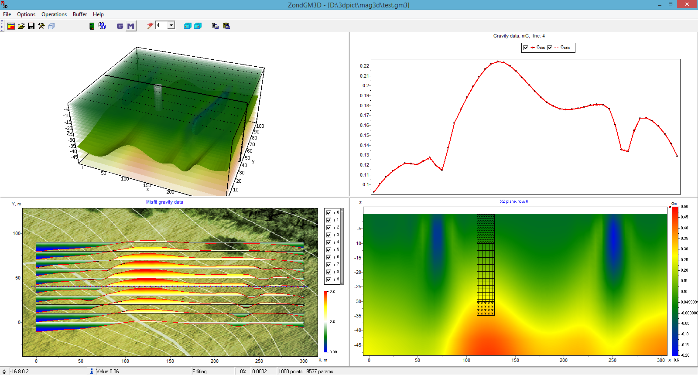This screenshot has height=375, width=698.
Task: Click the red flag line marker icon
Action: pyautogui.click(x=150, y=26)
